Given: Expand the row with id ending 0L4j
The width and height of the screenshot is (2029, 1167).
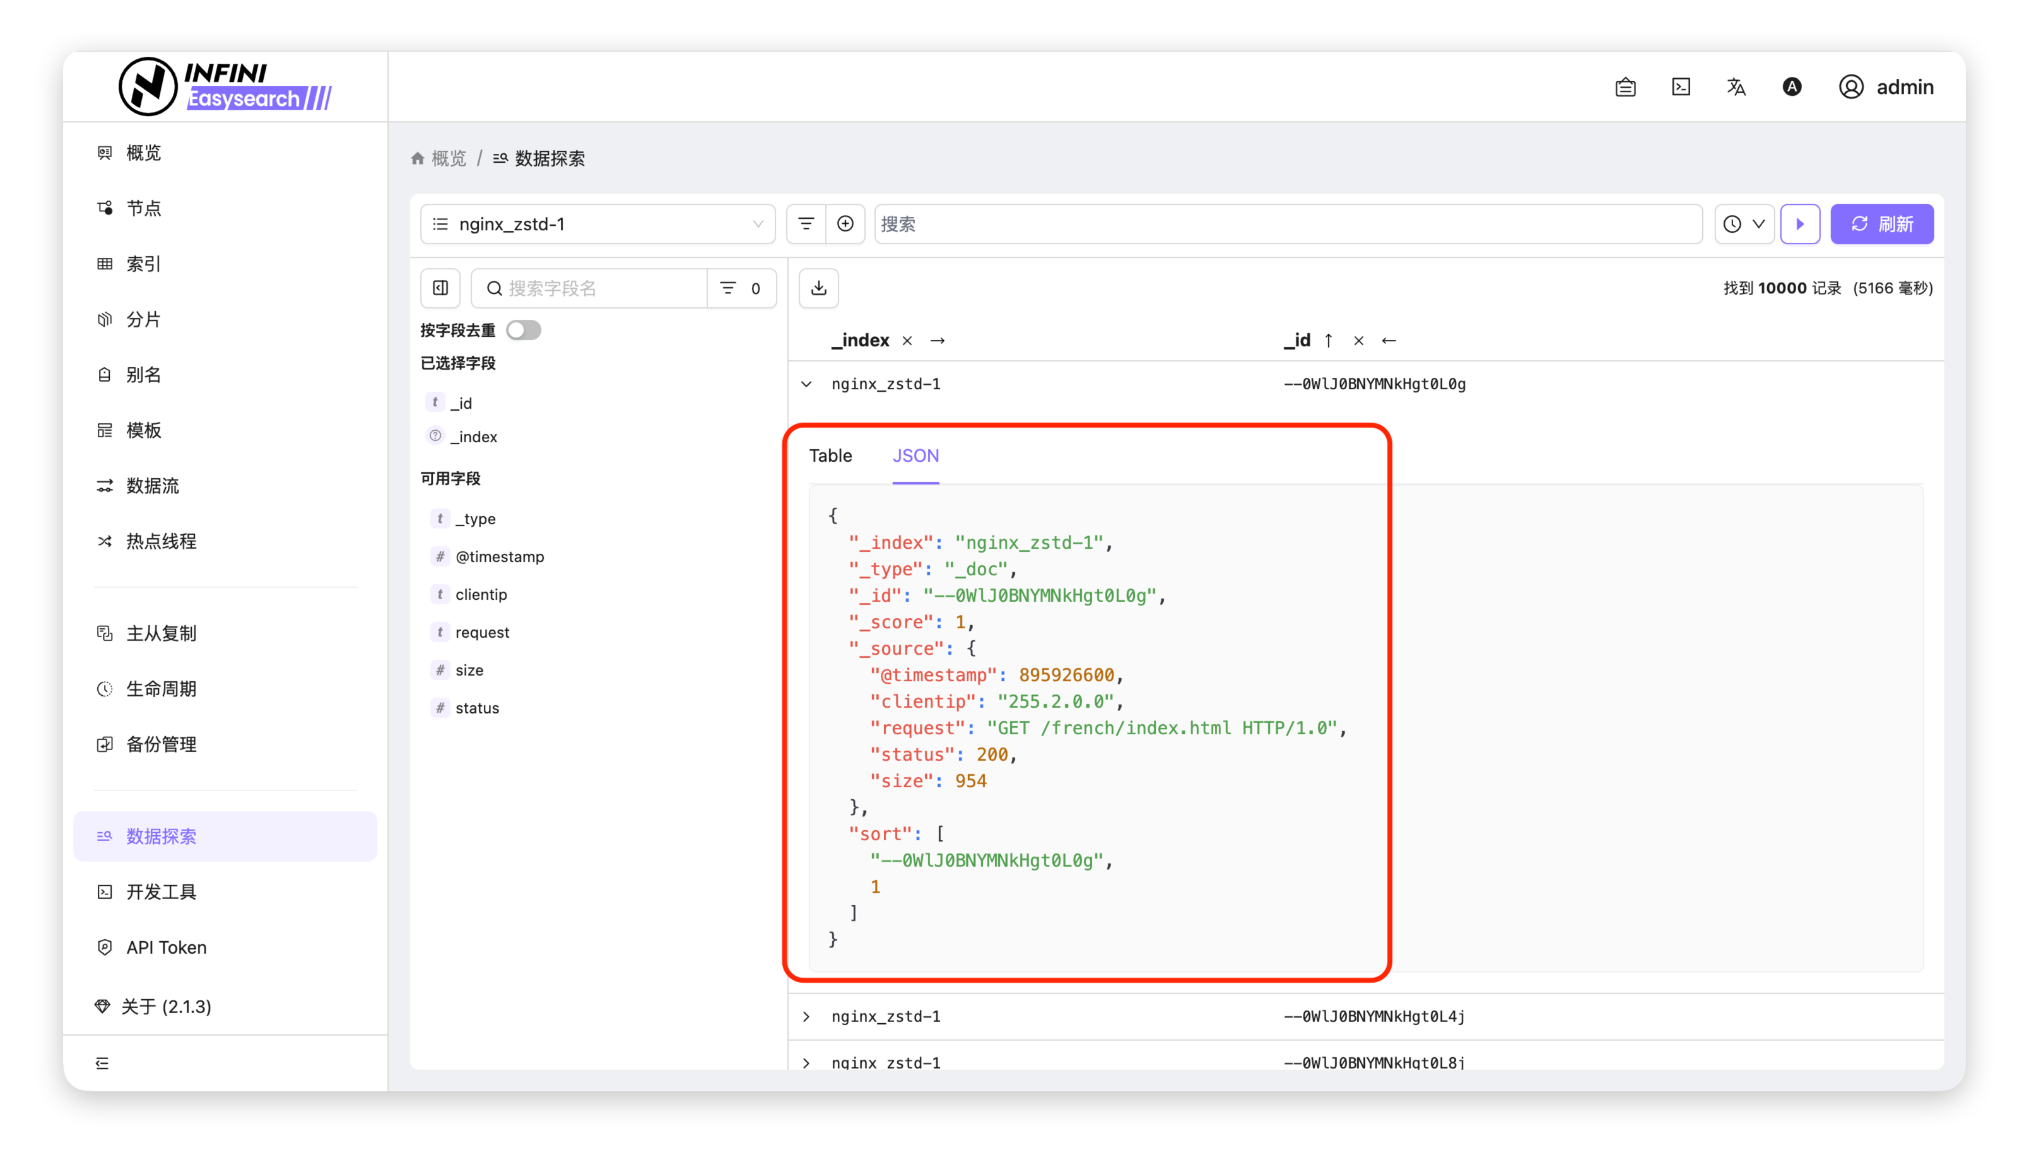Looking at the screenshot, I should point(806,1016).
